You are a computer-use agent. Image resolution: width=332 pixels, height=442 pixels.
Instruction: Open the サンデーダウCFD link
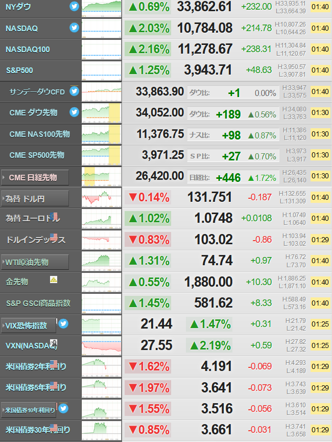[x=37, y=92]
